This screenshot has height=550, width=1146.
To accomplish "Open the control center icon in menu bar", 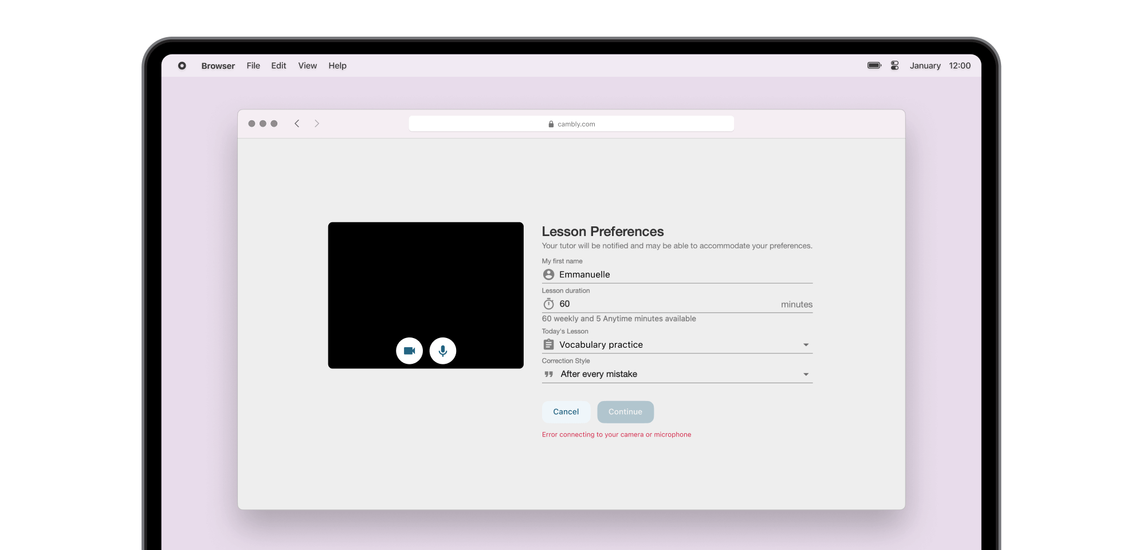I will click(x=894, y=66).
